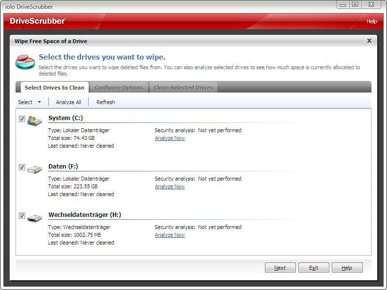Open the Select dropdown menu
Image resolution: width=387 pixels, height=290 pixels.
[30, 102]
